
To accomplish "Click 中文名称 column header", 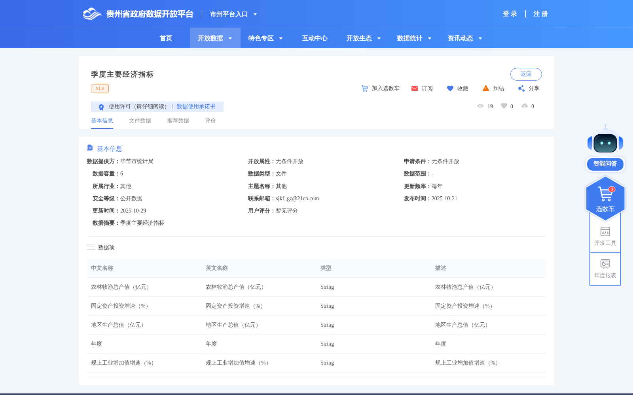I will [102, 268].
